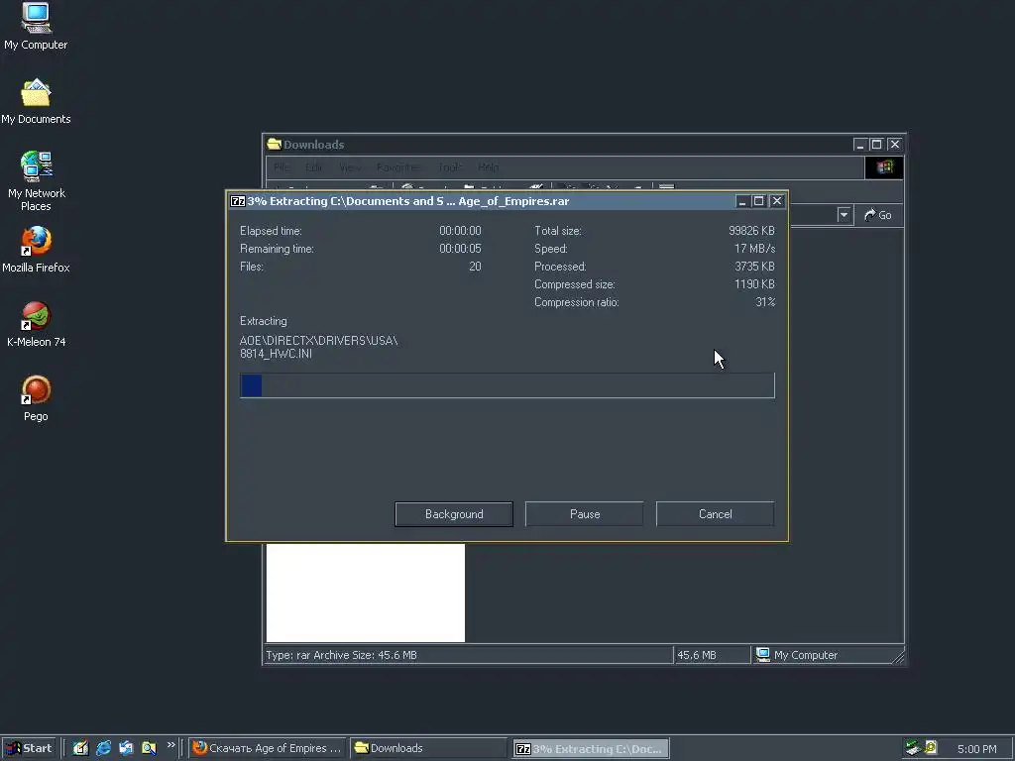The image size is (1015, 761).
Task: Close the Downloads window
Action: click(895, 145)
